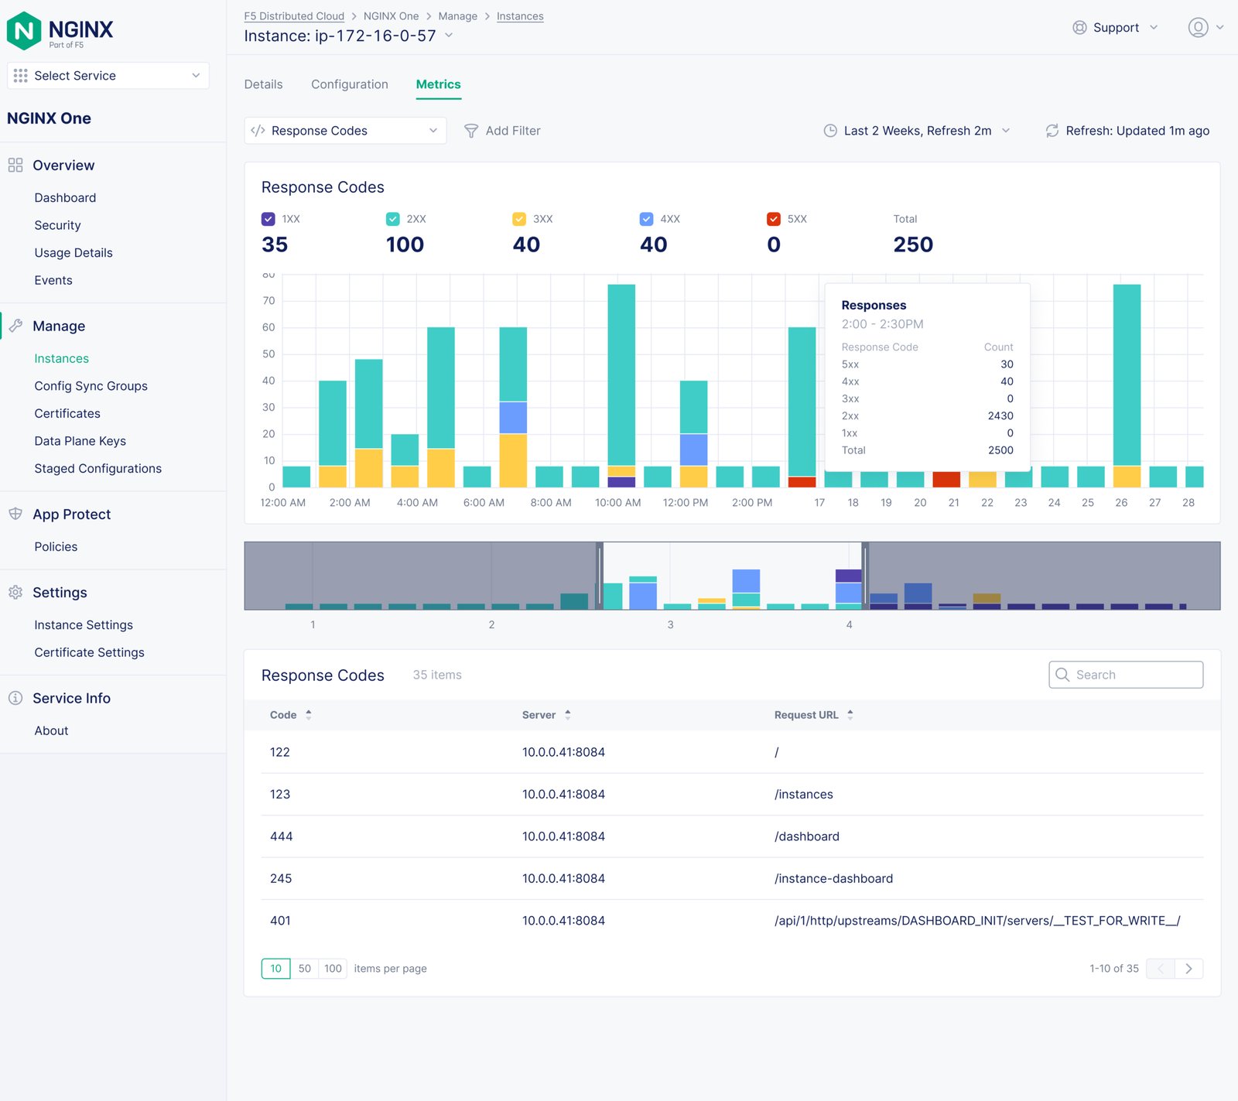Image resolution: width=1238 pixels, height=1101 pixels.
Task: Open Config Sync Groups in sidebar
Action: [x=91, y=386]
